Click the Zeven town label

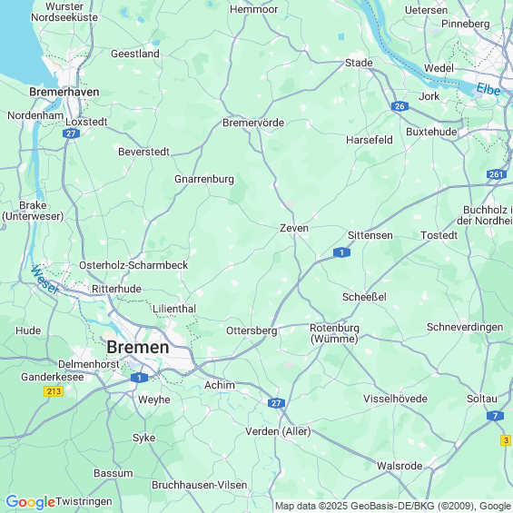[x=294, y=228]
